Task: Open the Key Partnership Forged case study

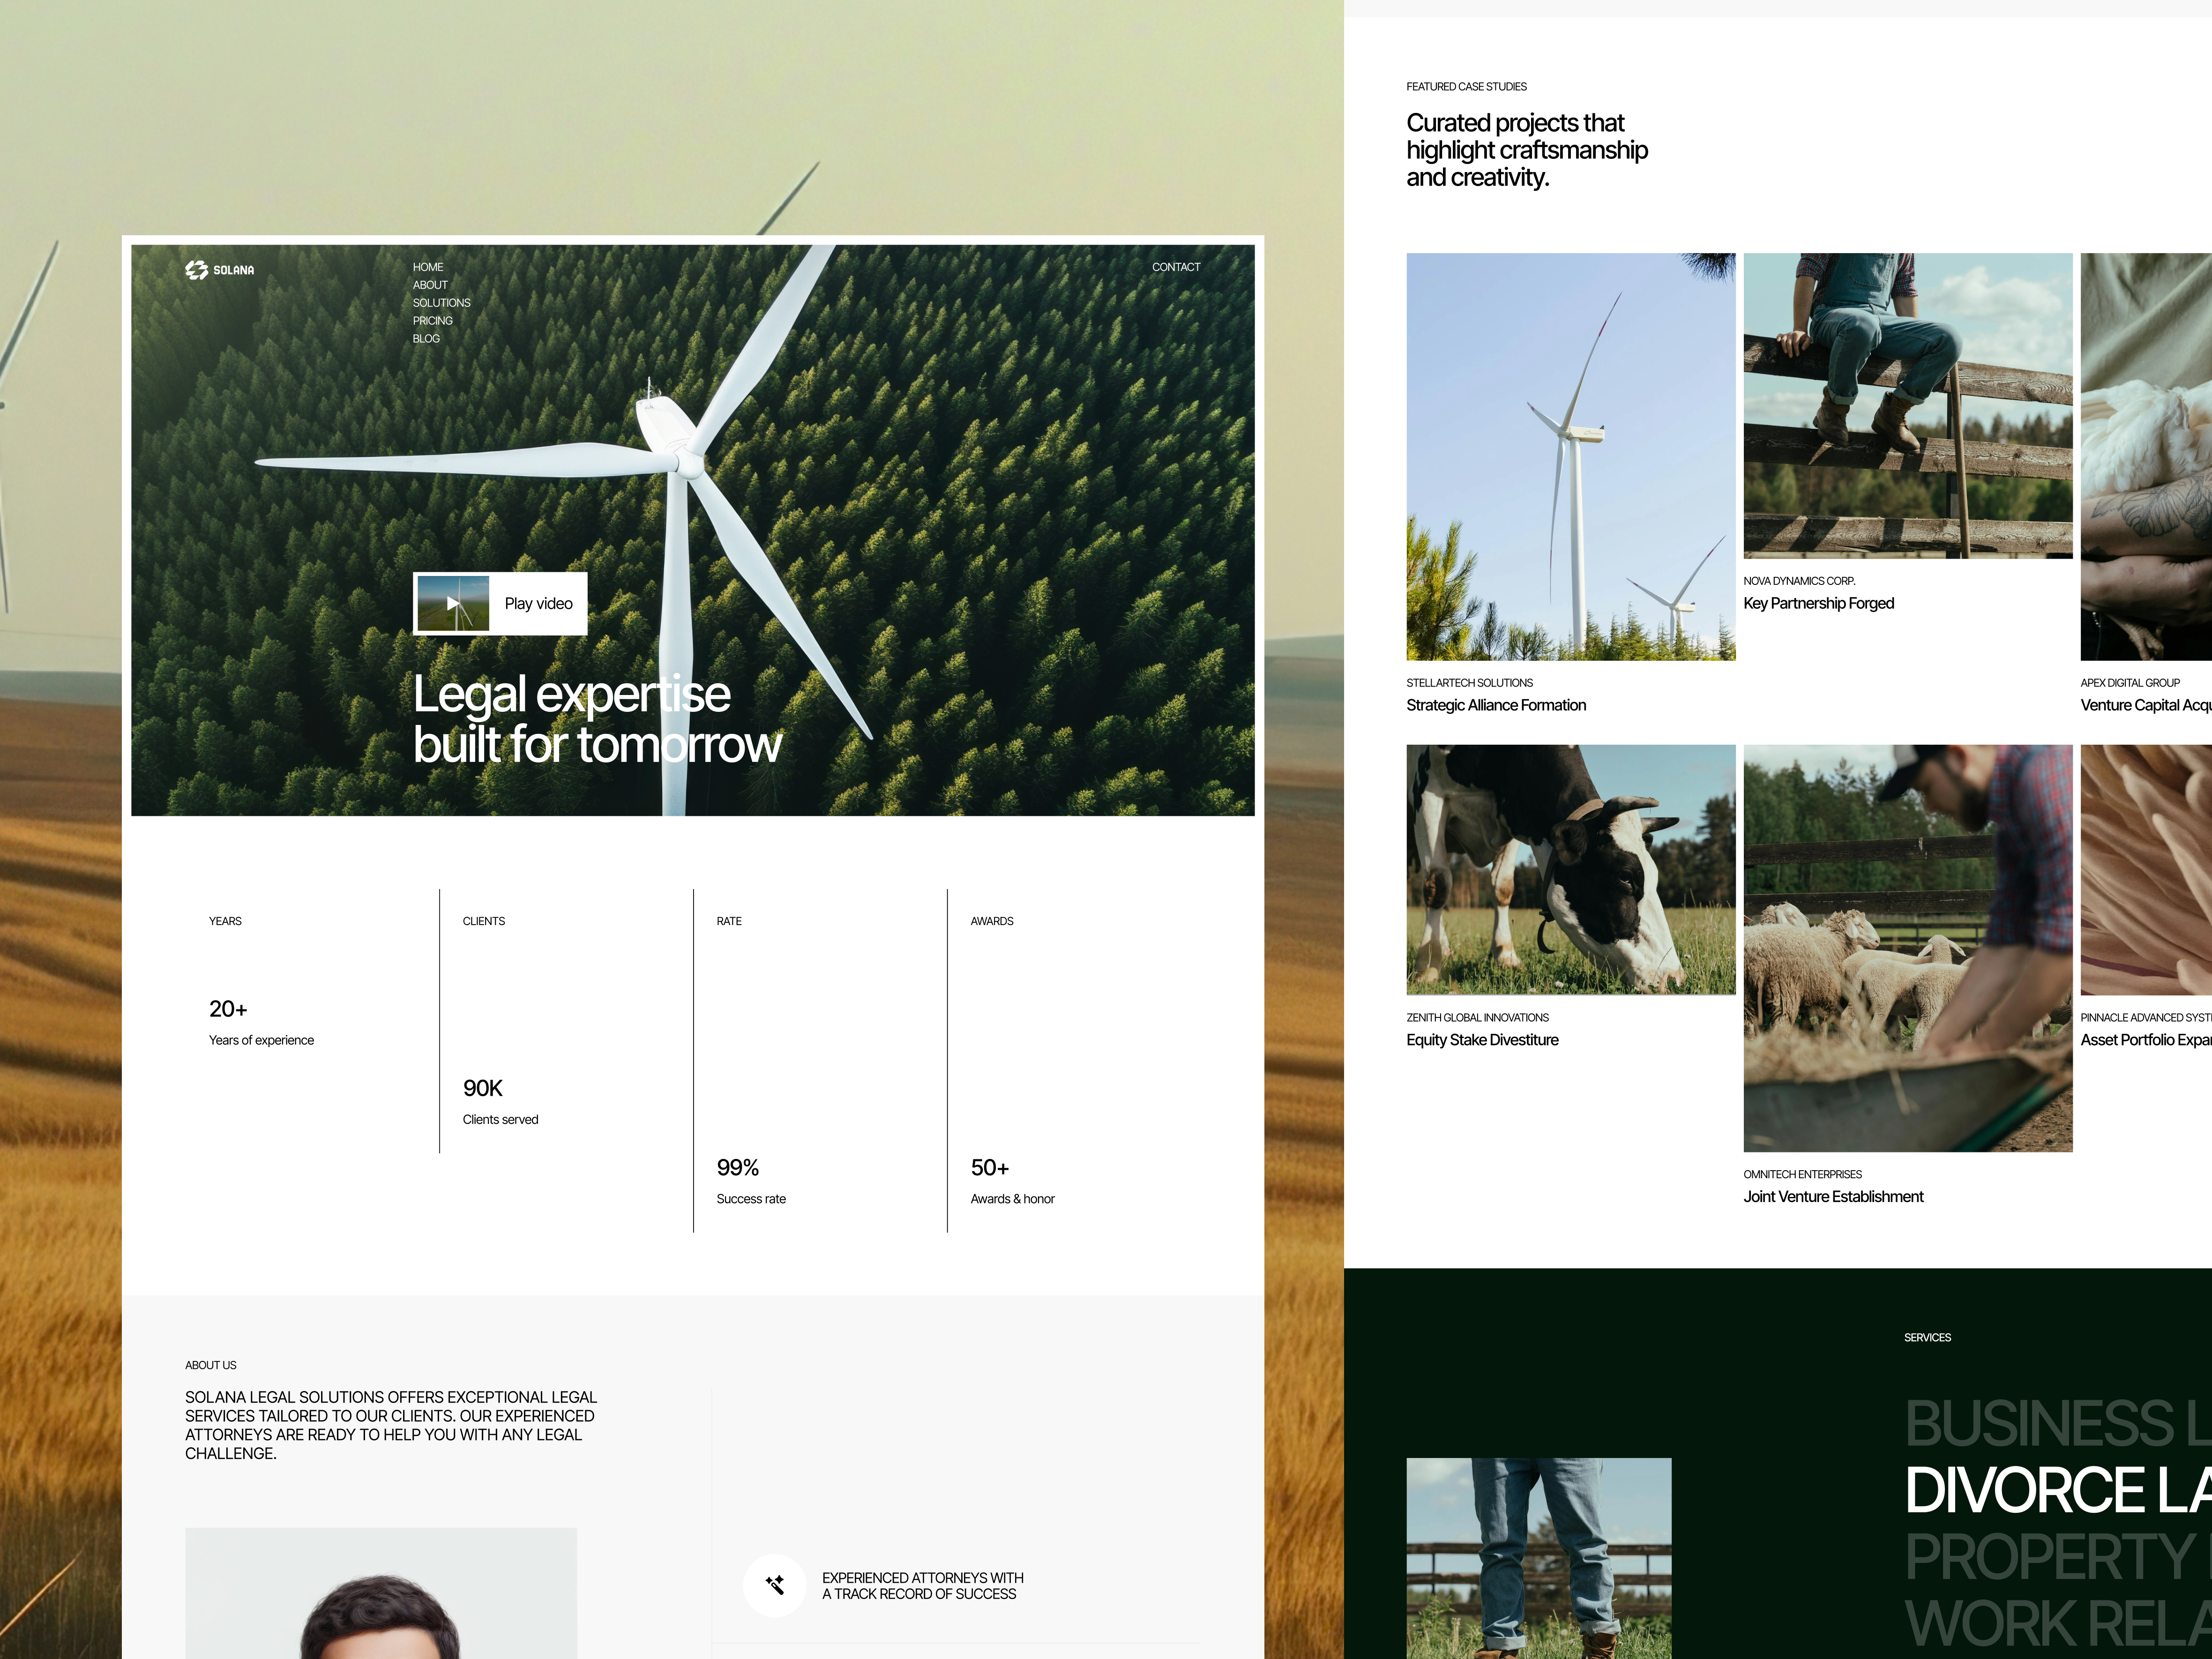Action: pyautogui.click(x=1818, y=602)
